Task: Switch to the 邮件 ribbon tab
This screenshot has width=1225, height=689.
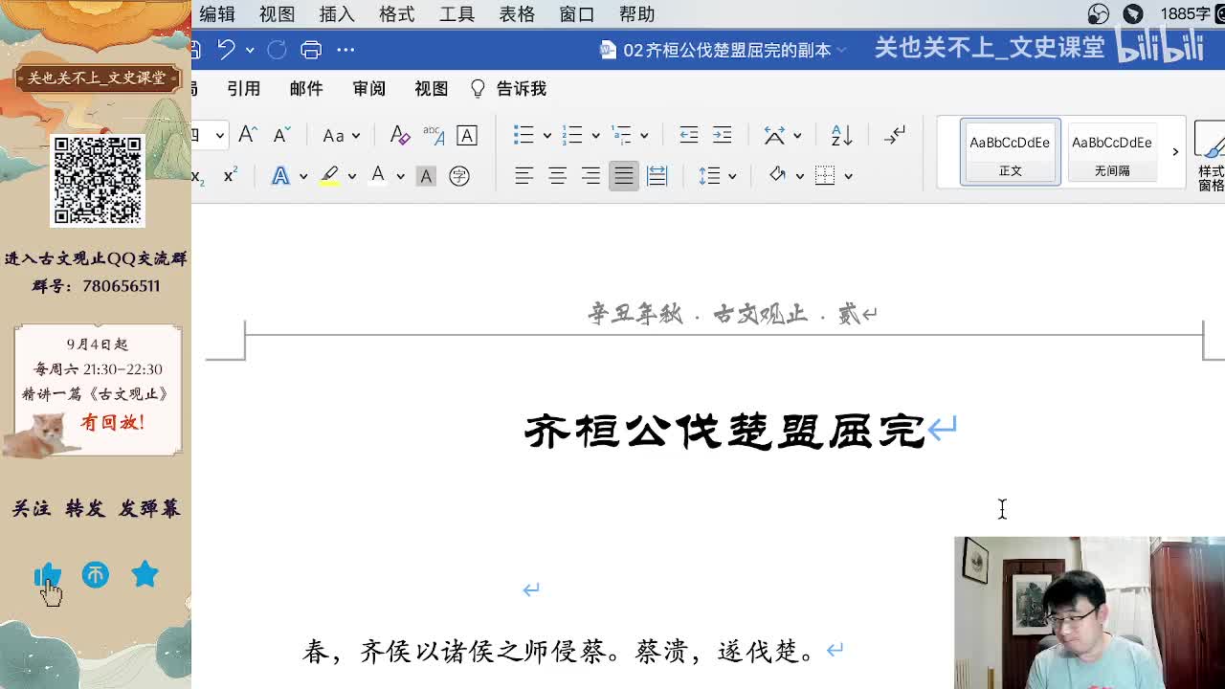Action: 306,88
